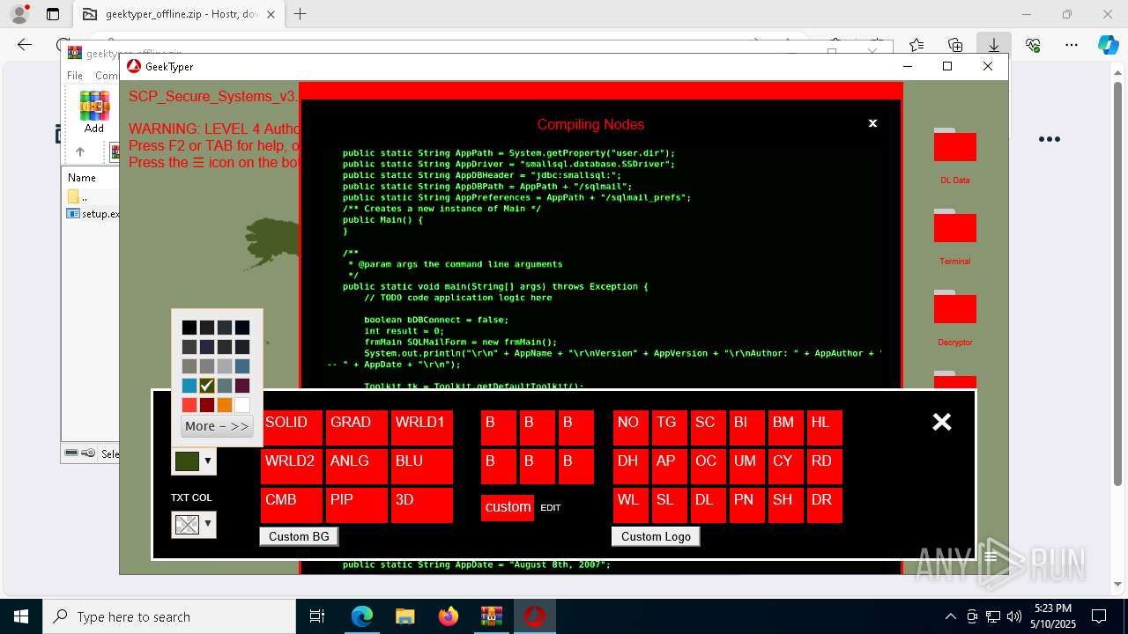Open Edge Settings and more menu
Image resolution: width=1128 pixels, height=634 pixels.
[1072, 45]
